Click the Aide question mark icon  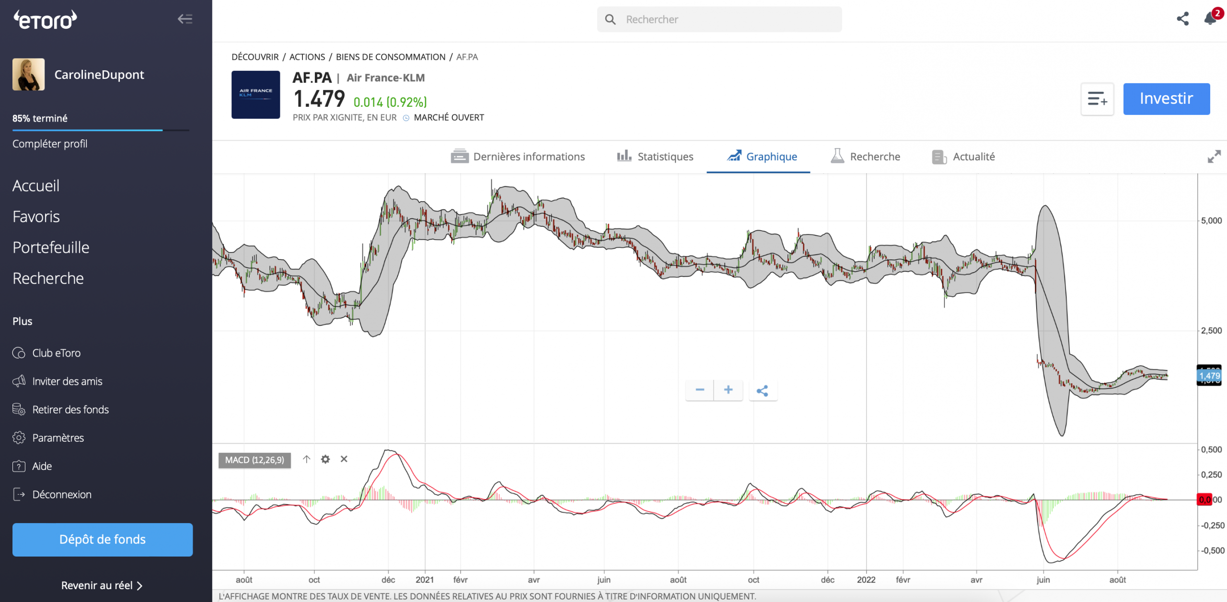(x=19, y=466)
